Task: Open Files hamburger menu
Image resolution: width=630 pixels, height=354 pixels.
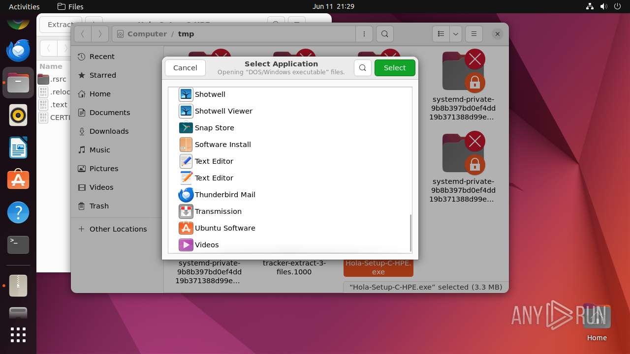Action: [x=474, y=34]
